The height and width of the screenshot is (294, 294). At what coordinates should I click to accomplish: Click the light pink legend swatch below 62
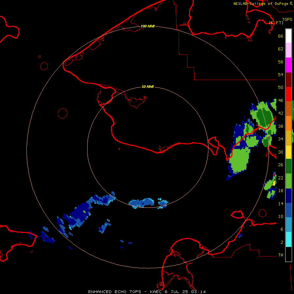288,50
